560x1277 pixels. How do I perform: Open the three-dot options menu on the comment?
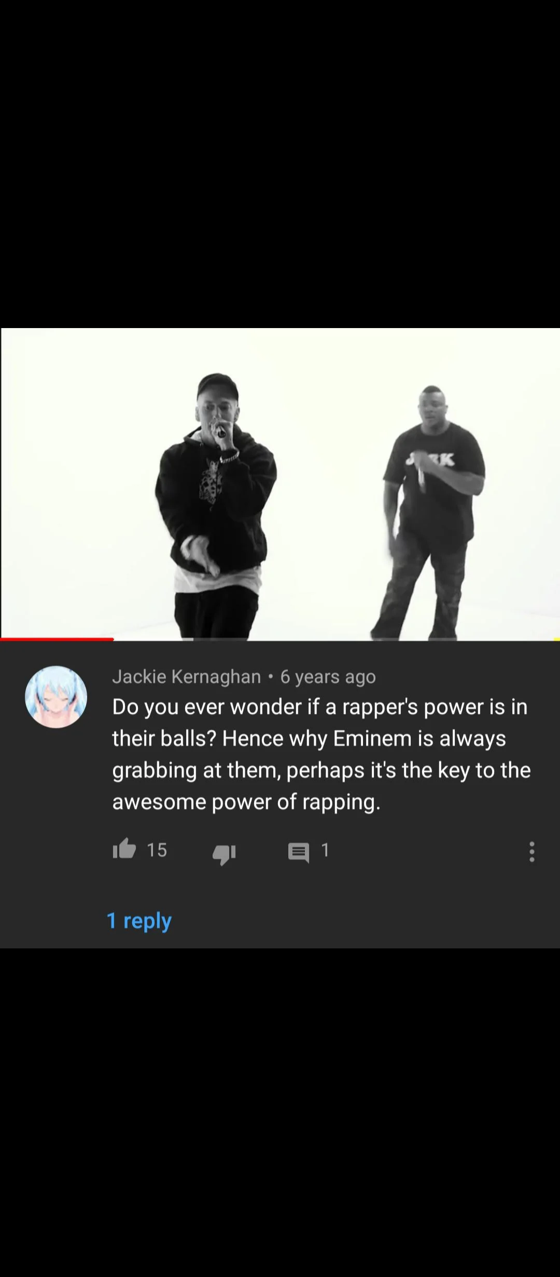(531, 852)
